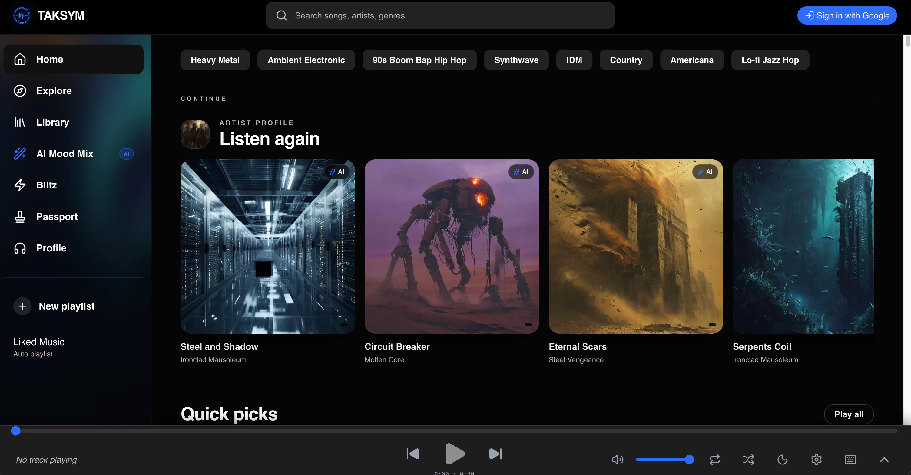Viewport: 911px width, 475px height.
Task: Expand the player with the up chevron
Action: [884, 460]
